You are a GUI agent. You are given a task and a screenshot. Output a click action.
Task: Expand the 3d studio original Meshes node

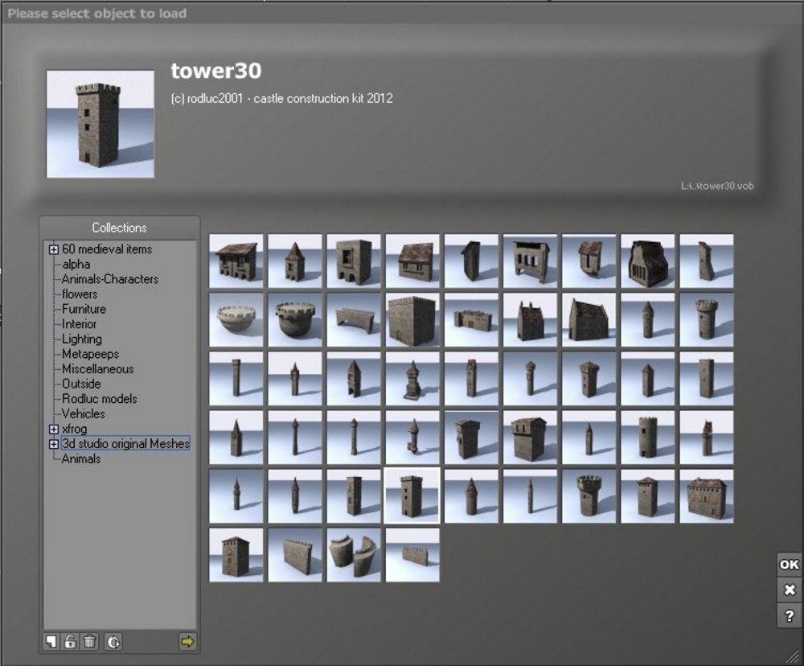click(x=53, y=444)
